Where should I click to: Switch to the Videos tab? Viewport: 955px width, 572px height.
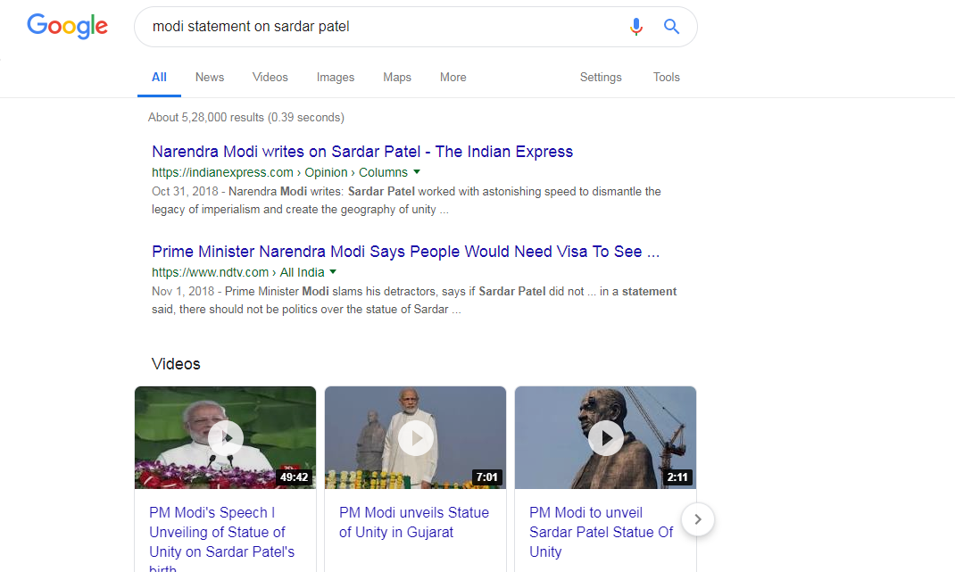(x=270, y=78)
